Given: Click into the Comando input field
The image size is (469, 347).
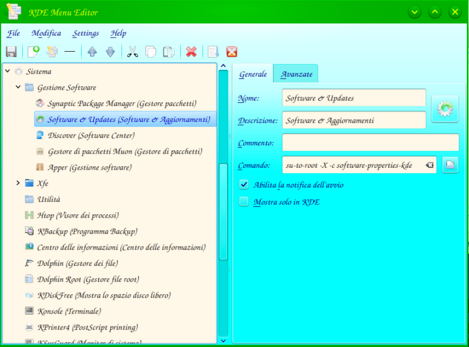Looking at the screenshot, I should 355,165.
